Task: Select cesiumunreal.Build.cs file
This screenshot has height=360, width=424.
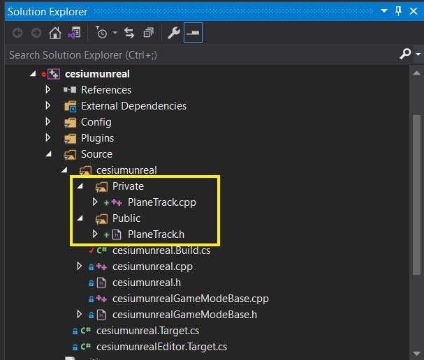Action: point(161,250)
